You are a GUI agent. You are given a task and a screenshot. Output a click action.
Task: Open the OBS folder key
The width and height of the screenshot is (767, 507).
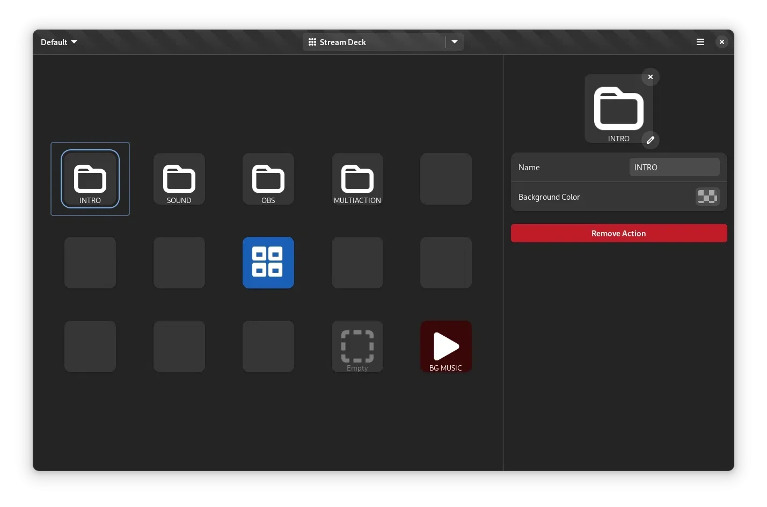click(x=268, y=179)
